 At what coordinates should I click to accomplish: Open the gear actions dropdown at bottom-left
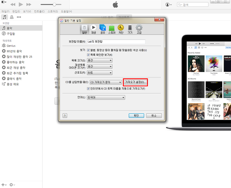click(12, 185)
